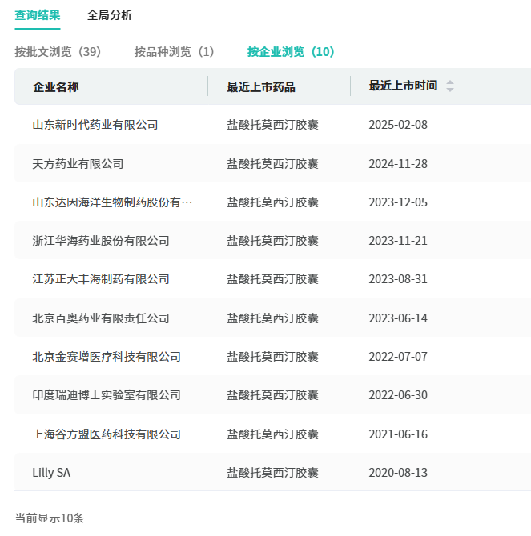The width and height of the screenshot is (531, 536).
Task: Sort by 最近上市时间 using the sort arrows icon
Action: (449, 86)
